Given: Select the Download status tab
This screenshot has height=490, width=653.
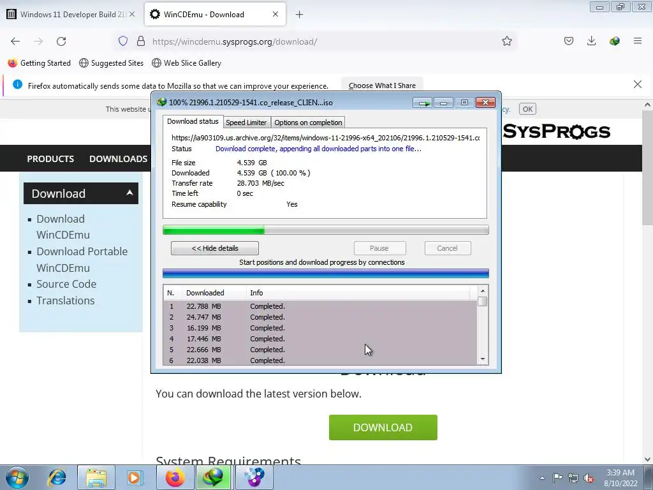Looking at the screenshot, I should click(x=193, y=121).
